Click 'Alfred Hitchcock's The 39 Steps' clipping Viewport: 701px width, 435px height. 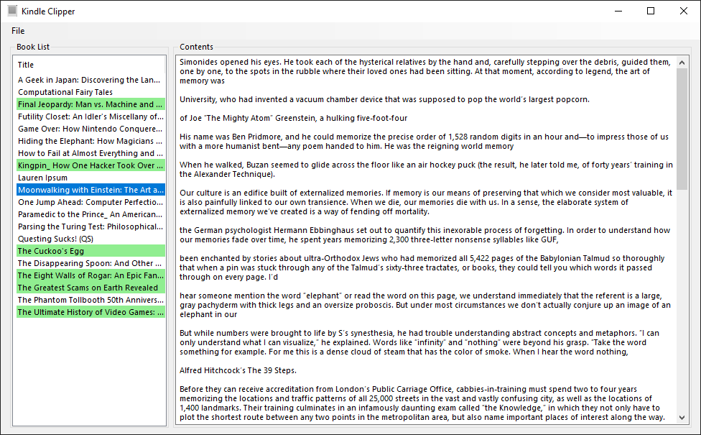click(x=238, y=370)
